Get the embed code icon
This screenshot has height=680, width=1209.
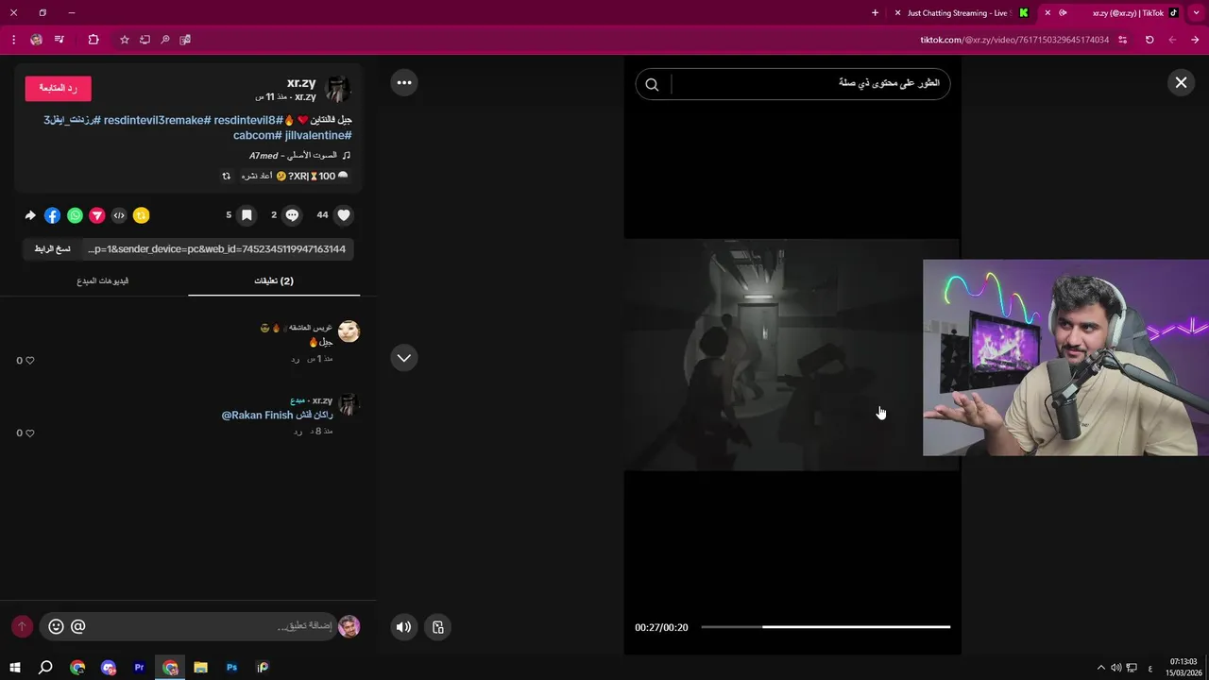[119, 215]
